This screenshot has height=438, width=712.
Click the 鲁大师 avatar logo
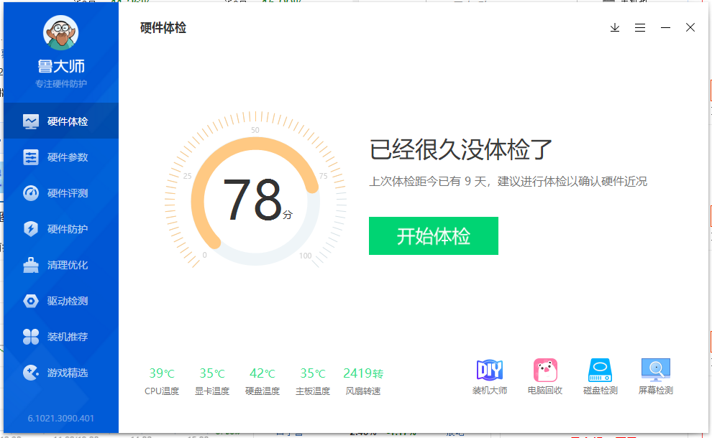(x=61, y=34)
